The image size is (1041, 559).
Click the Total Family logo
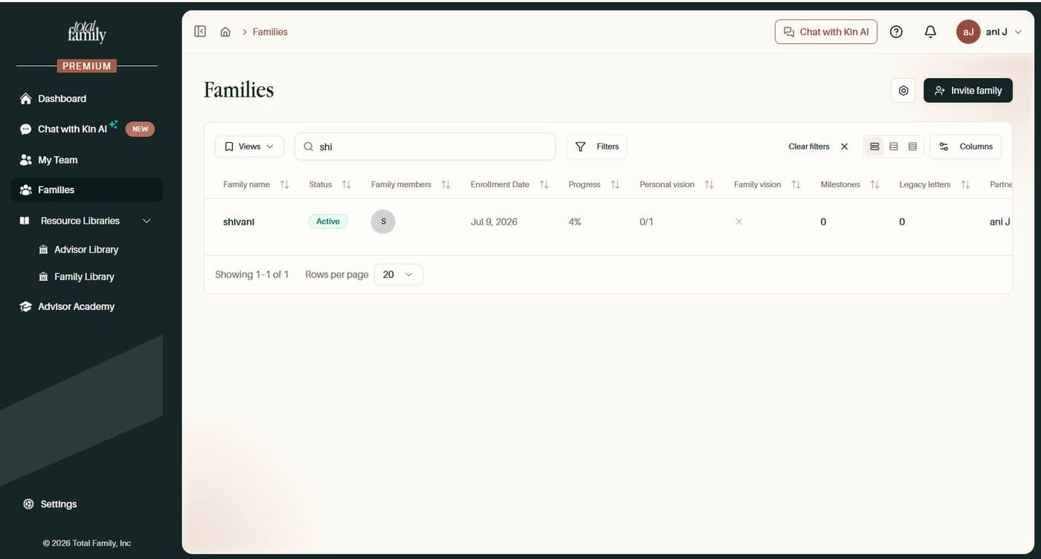(x=87, y=31)
